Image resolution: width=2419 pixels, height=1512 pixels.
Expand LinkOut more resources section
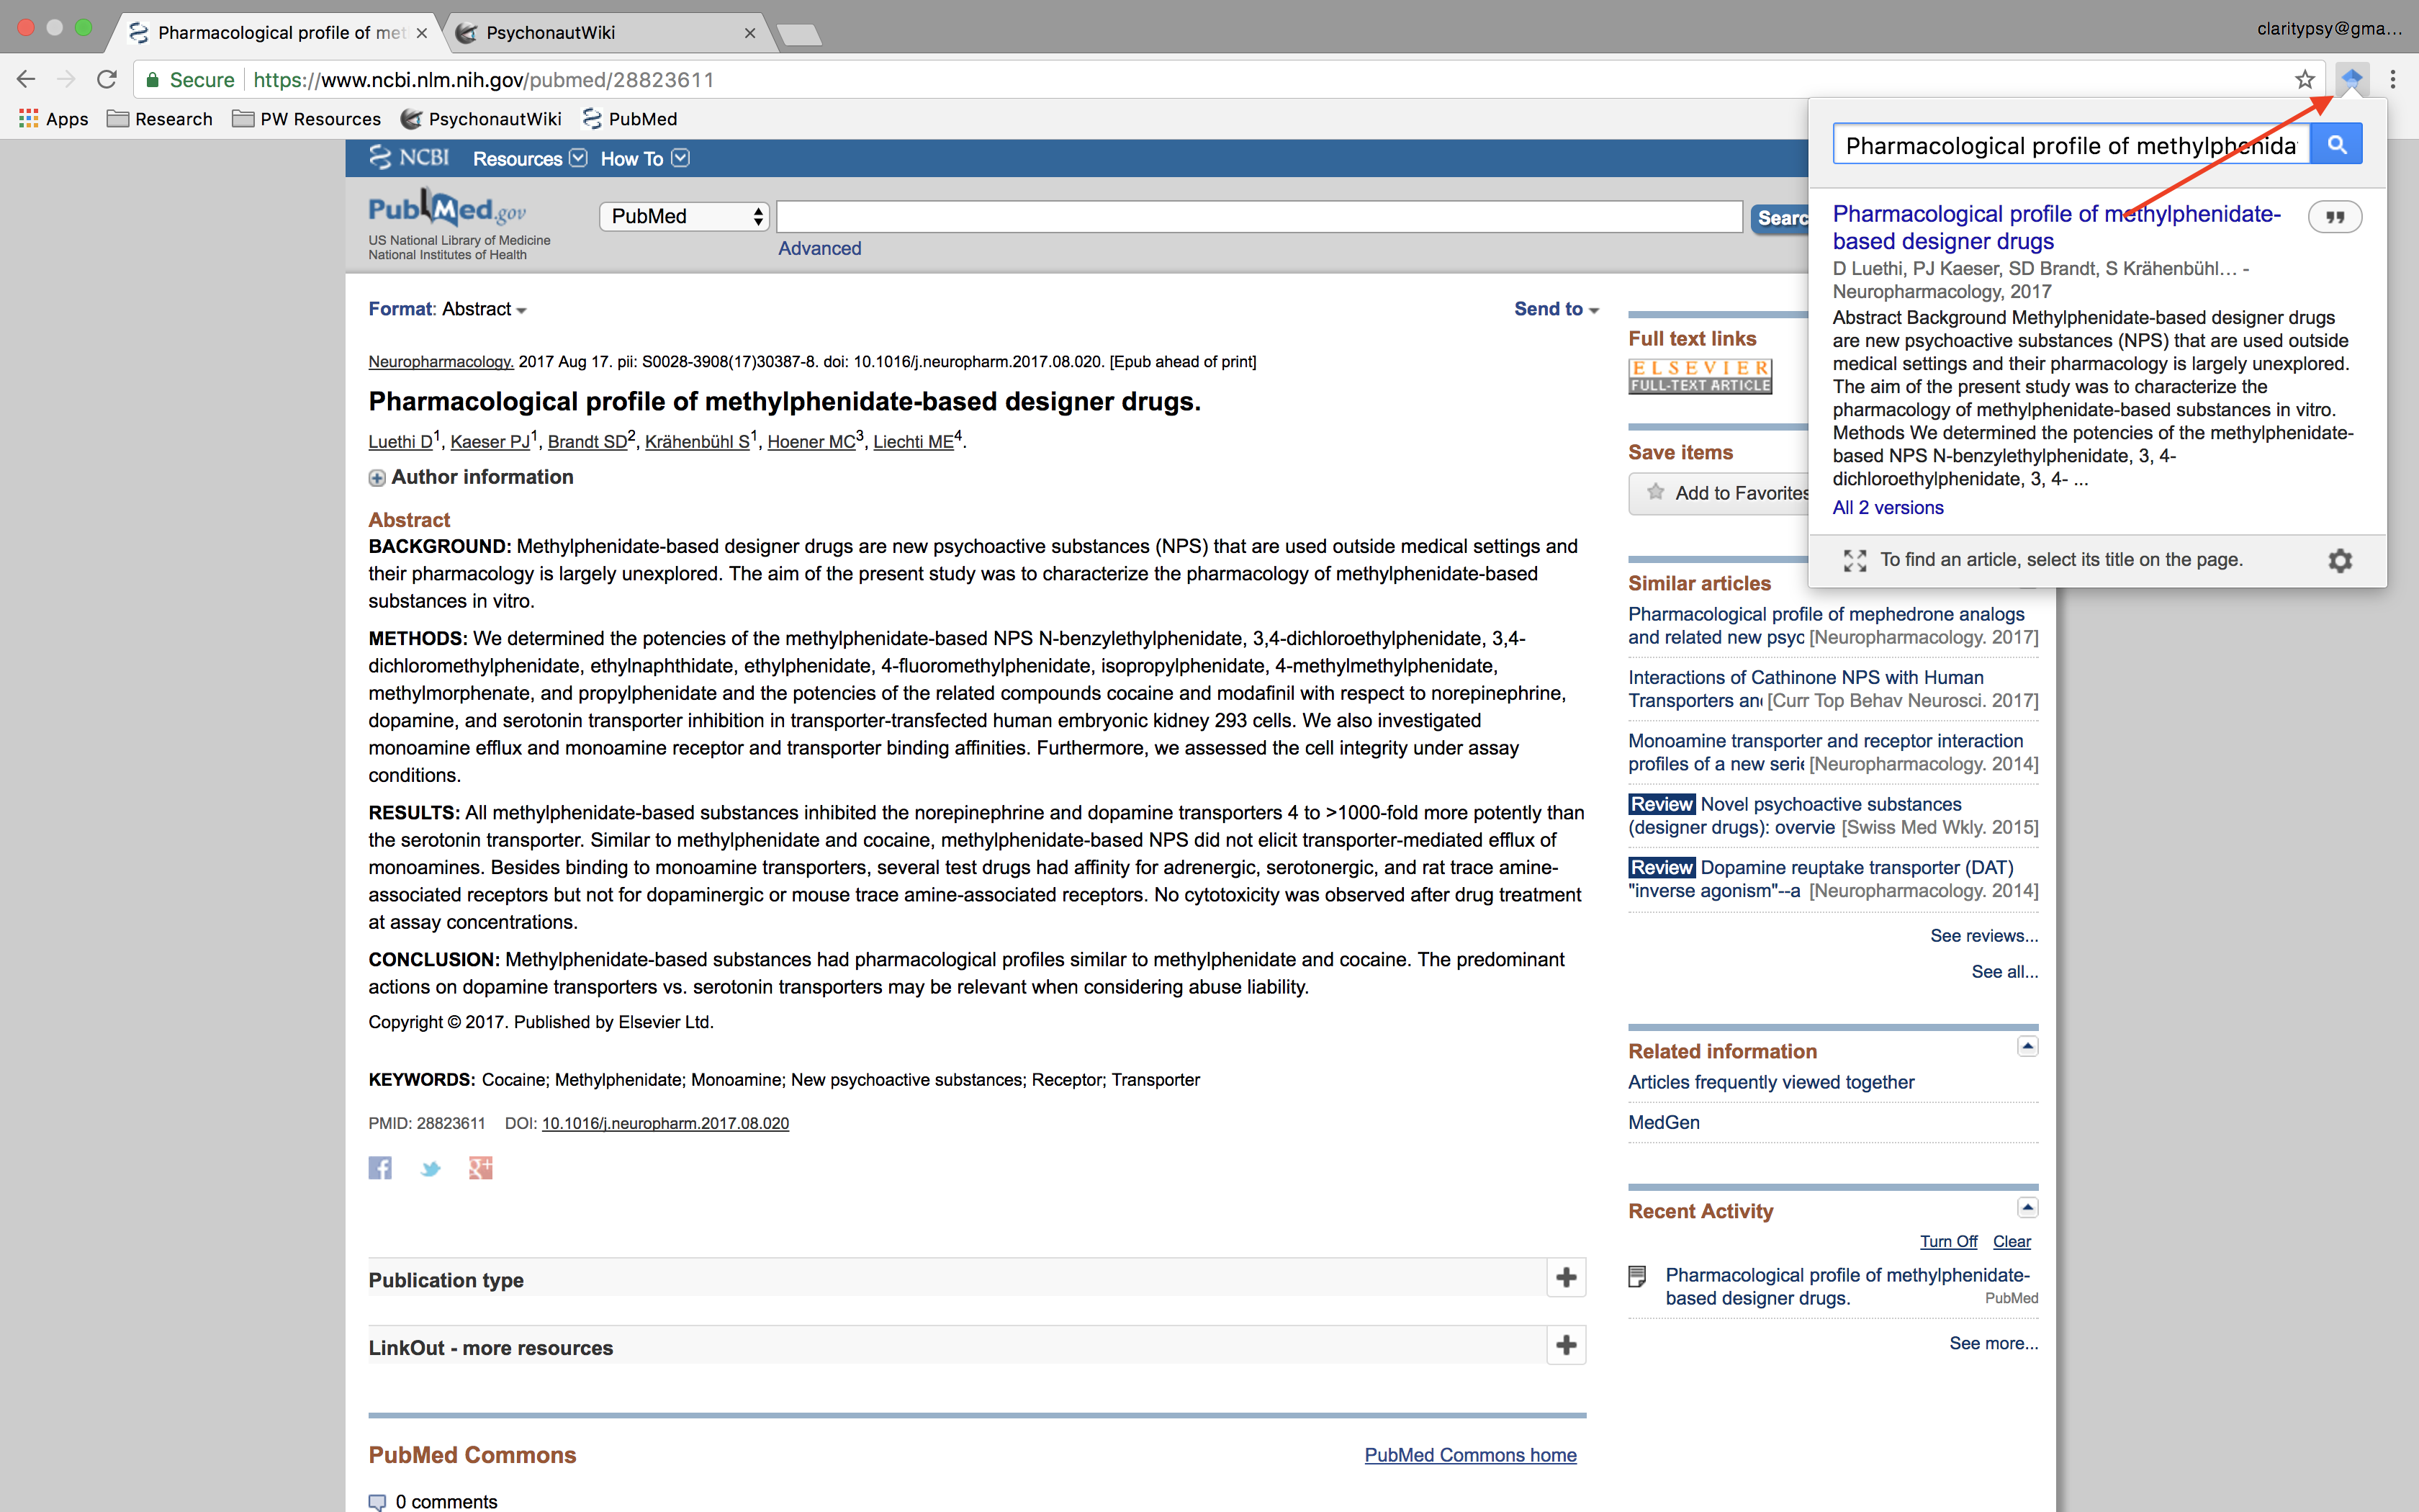pyautogui.click(x=1567, y=1346)
